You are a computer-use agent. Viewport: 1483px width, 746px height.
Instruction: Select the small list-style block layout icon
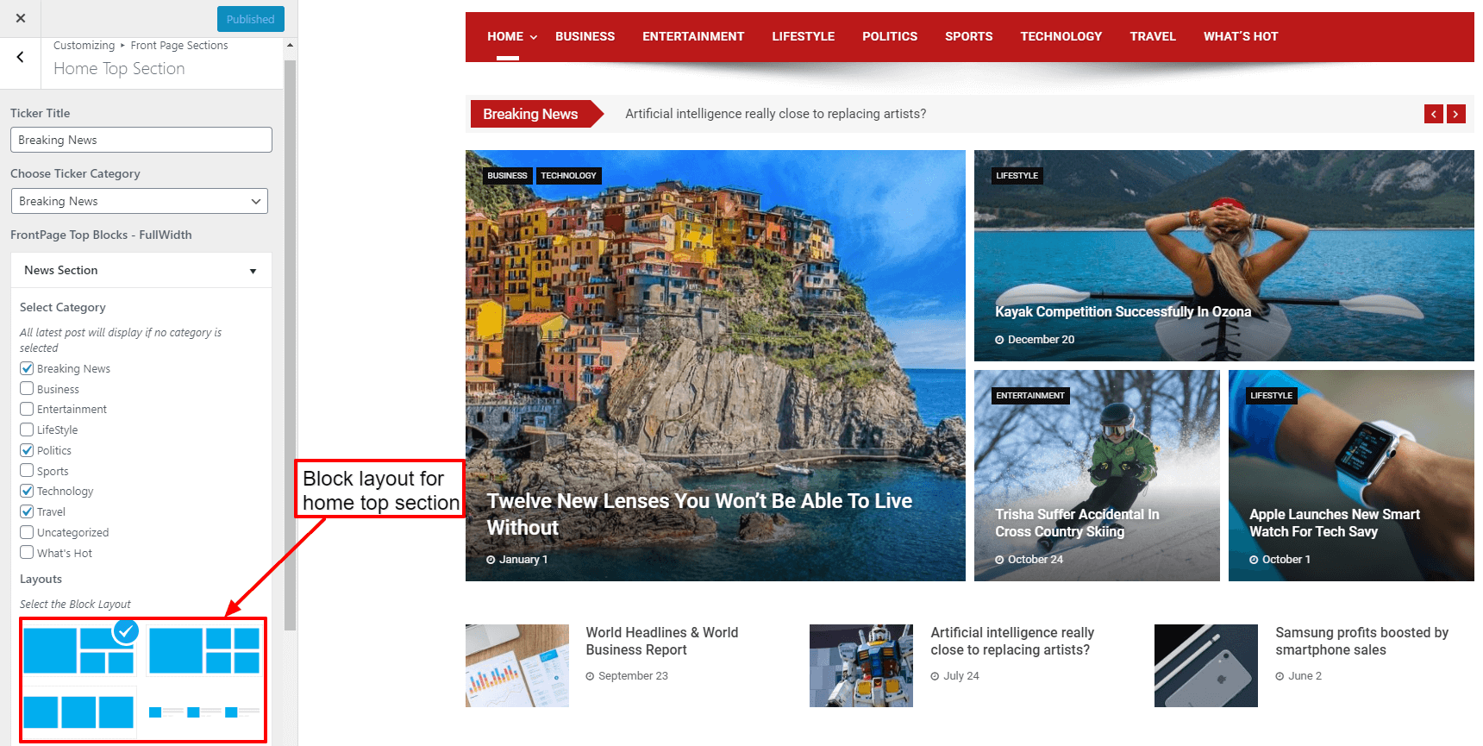(204, 712)
